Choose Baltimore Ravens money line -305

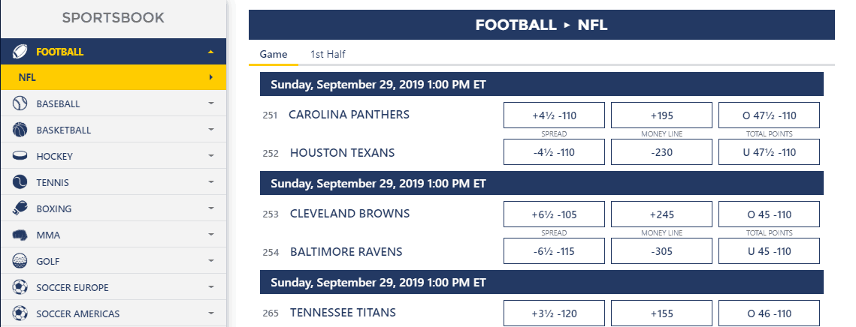click(x=661, y=251)
